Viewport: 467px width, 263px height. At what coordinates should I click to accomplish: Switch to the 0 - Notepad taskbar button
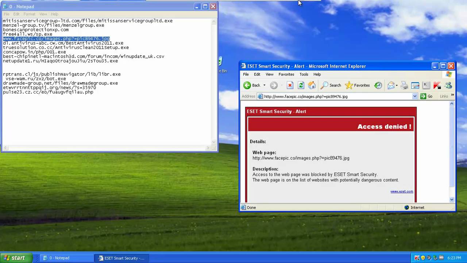pyautogui.click(x=67, y=258)
